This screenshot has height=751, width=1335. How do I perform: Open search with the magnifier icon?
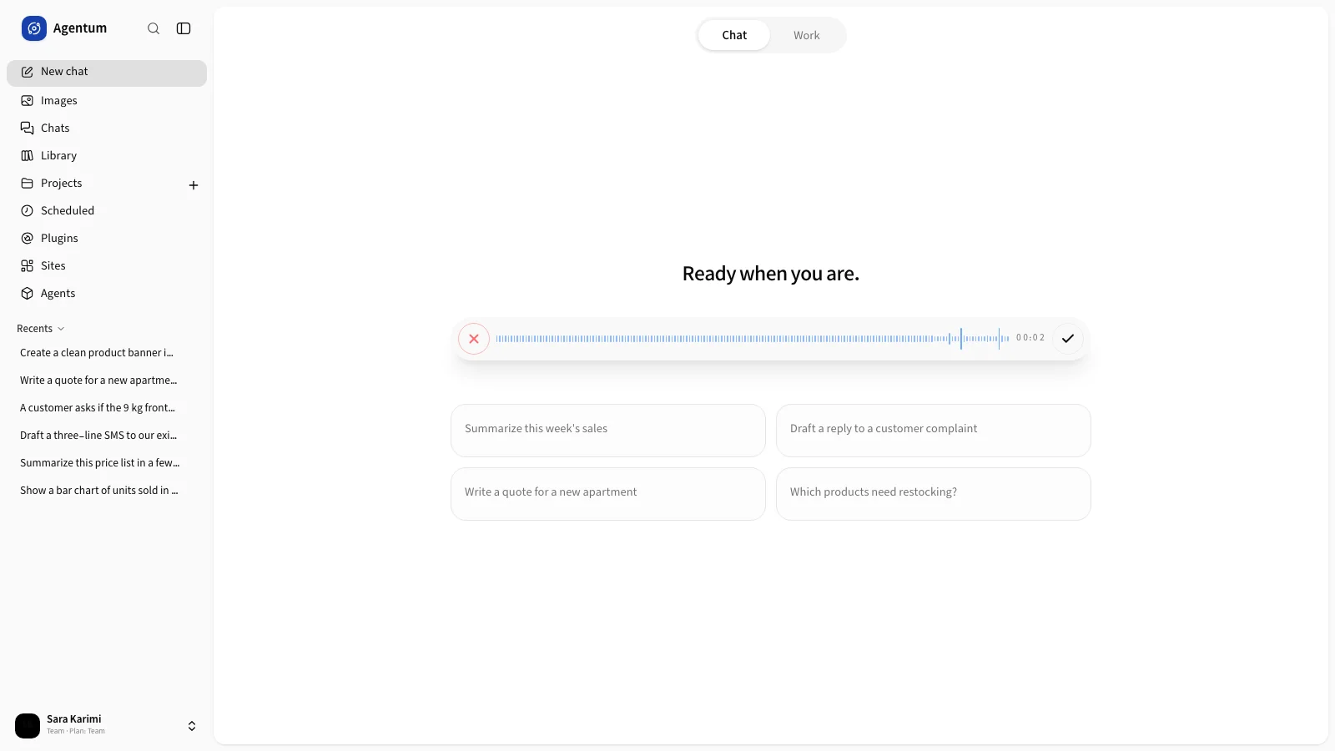click(154, 28)
